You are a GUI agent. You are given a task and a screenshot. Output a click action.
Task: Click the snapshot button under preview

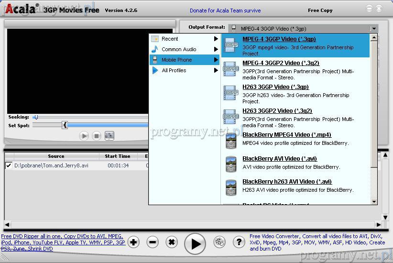coord(109,136)
